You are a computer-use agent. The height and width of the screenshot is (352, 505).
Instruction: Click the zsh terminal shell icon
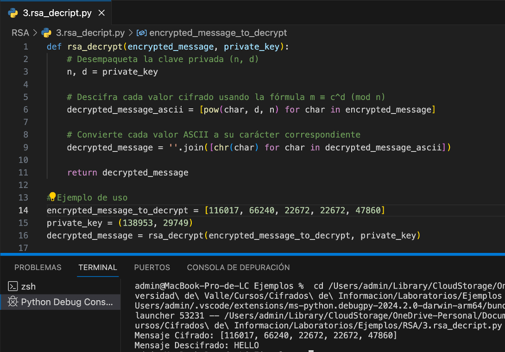click(x=13, y=287)
